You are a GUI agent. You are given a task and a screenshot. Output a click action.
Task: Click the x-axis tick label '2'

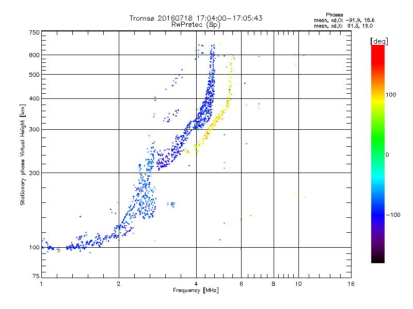point(119,284)
